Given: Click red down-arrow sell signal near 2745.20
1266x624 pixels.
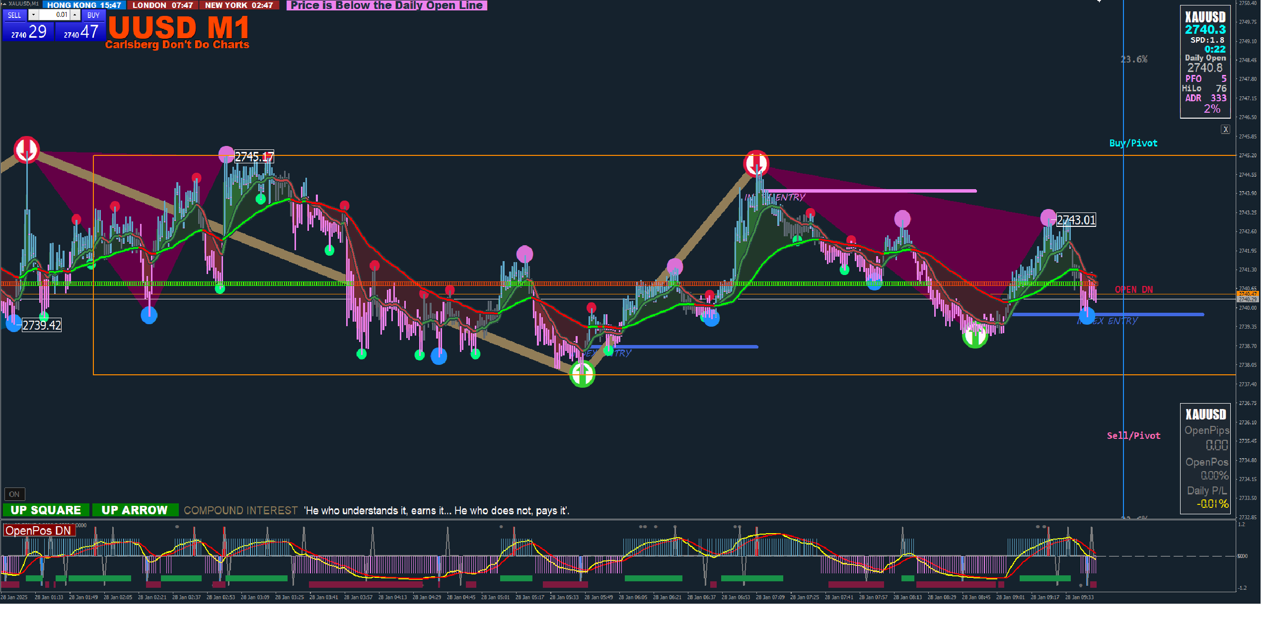Looking at the screenshot, I should click(756, 163).
